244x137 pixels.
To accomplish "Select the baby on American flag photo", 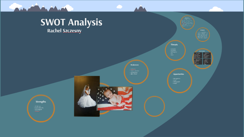I will tap(115, 99).
